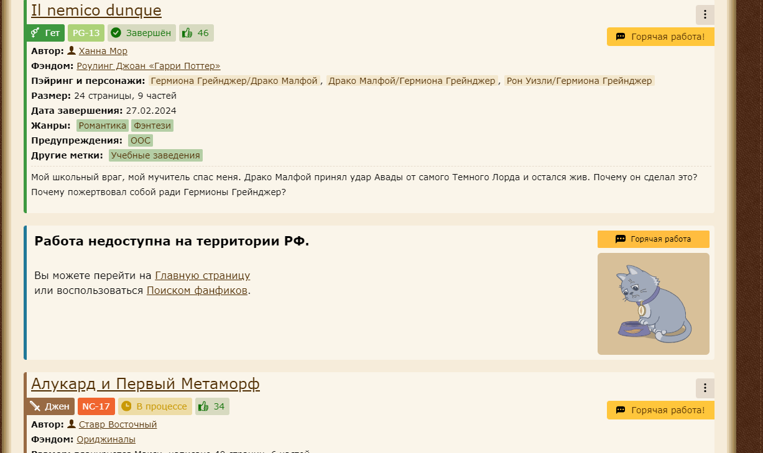Click the Джен direction badge
This screenshot has height=453, width=763.
50,406
